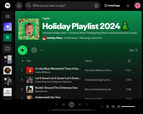Open the three-dot more options menu
143x114 pixels.
click(42, 50)
